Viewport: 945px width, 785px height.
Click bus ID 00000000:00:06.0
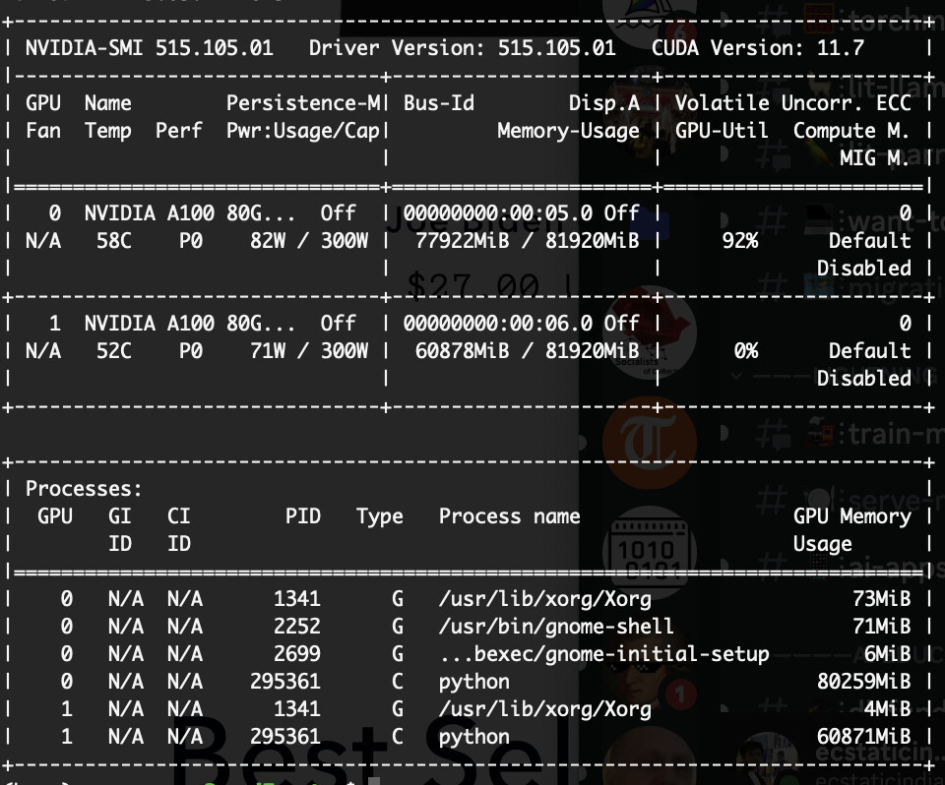(498, 324)
